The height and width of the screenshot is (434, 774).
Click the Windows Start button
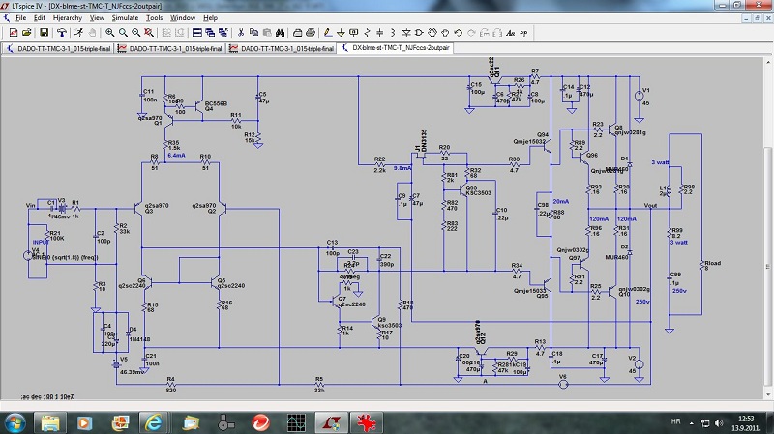[x=16, y=422]
